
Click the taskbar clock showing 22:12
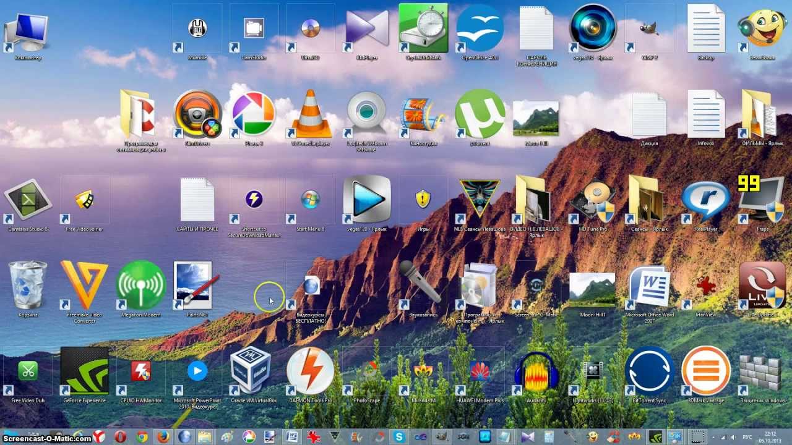770,437
